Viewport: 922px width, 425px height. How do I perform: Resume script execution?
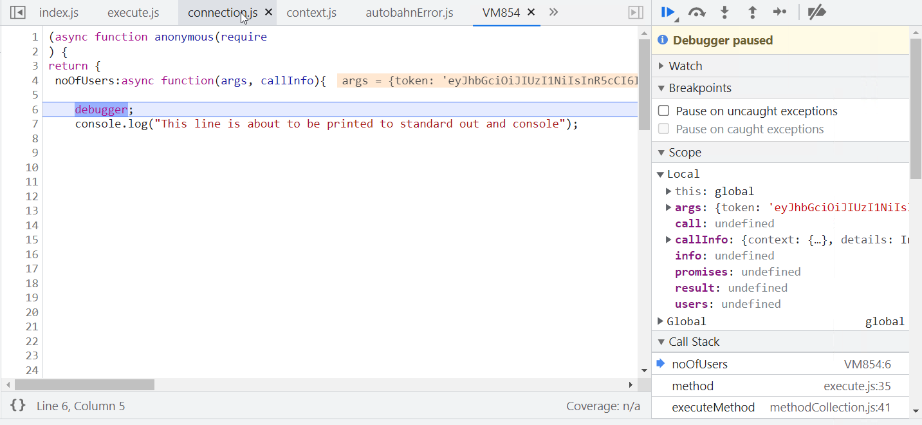[668, 12]
